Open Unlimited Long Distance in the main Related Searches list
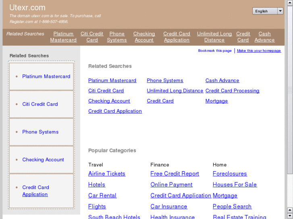 click(175, 91)
